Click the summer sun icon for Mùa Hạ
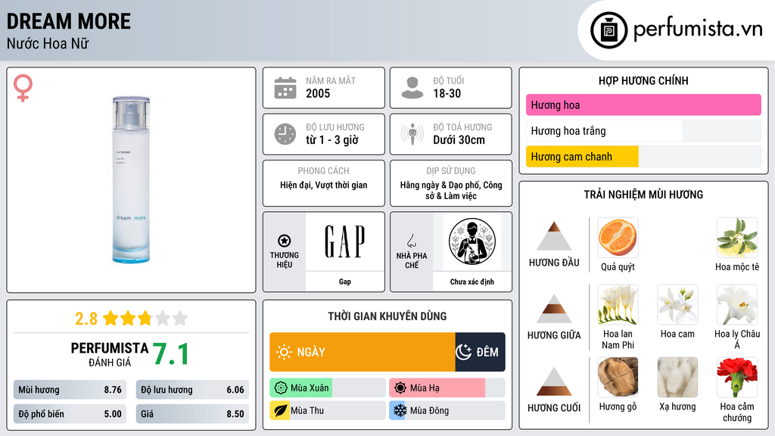The height and width of the screenshot is (436, 775). pyautogui.click(x=400, y=388)
